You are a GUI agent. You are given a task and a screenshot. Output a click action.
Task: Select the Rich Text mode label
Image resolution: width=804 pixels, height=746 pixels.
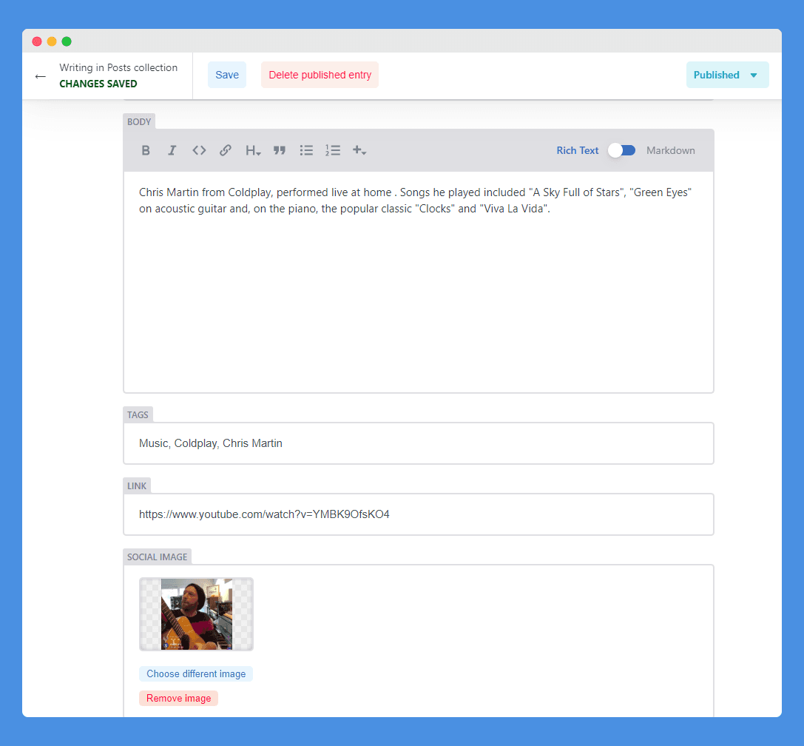tap(577, 150)
